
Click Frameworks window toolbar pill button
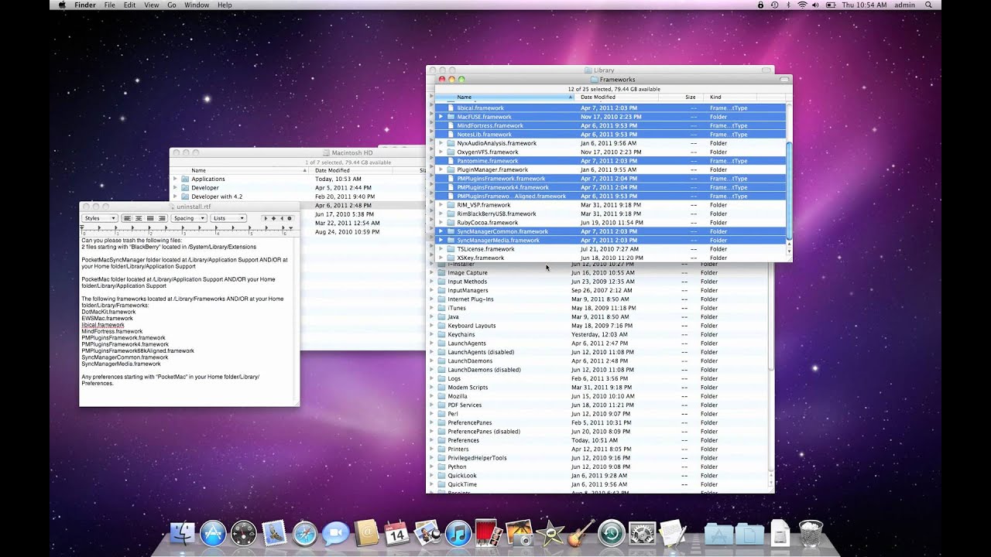point(786,79)
